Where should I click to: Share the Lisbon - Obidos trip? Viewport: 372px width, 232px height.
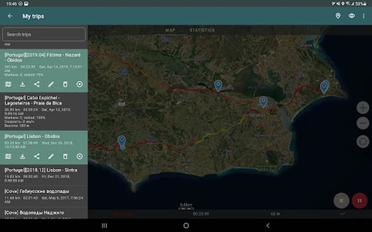pos(37,156)
